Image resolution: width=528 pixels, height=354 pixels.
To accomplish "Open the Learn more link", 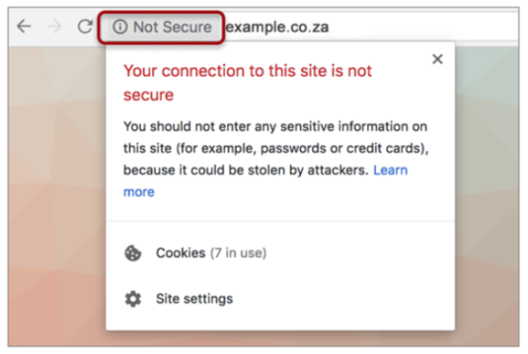I will (x=390, y=170).
